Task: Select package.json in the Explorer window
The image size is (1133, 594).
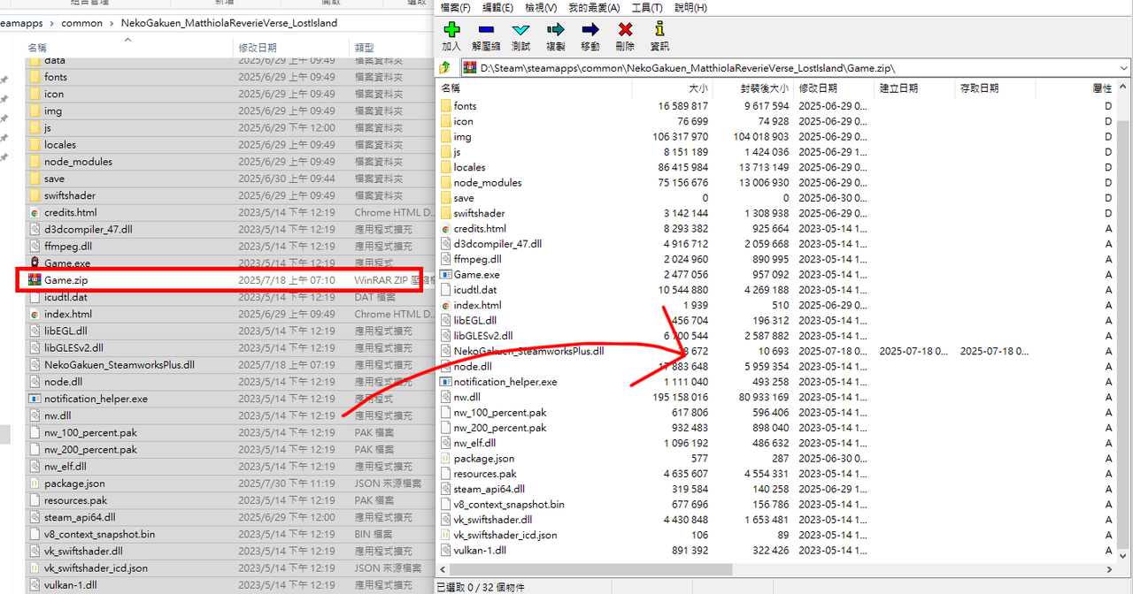Action: coord(74,484)
